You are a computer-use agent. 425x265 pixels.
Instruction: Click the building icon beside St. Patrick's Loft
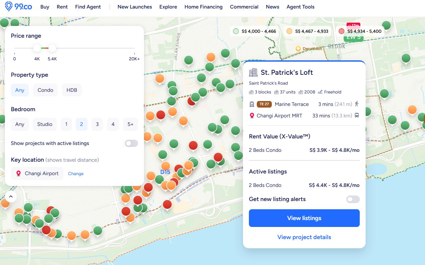pyautogui.click(x=253, y=72)
